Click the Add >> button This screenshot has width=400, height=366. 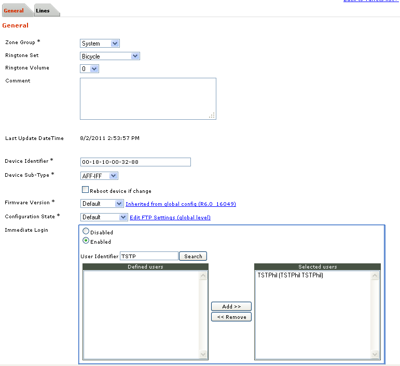(x=231, y=306)
